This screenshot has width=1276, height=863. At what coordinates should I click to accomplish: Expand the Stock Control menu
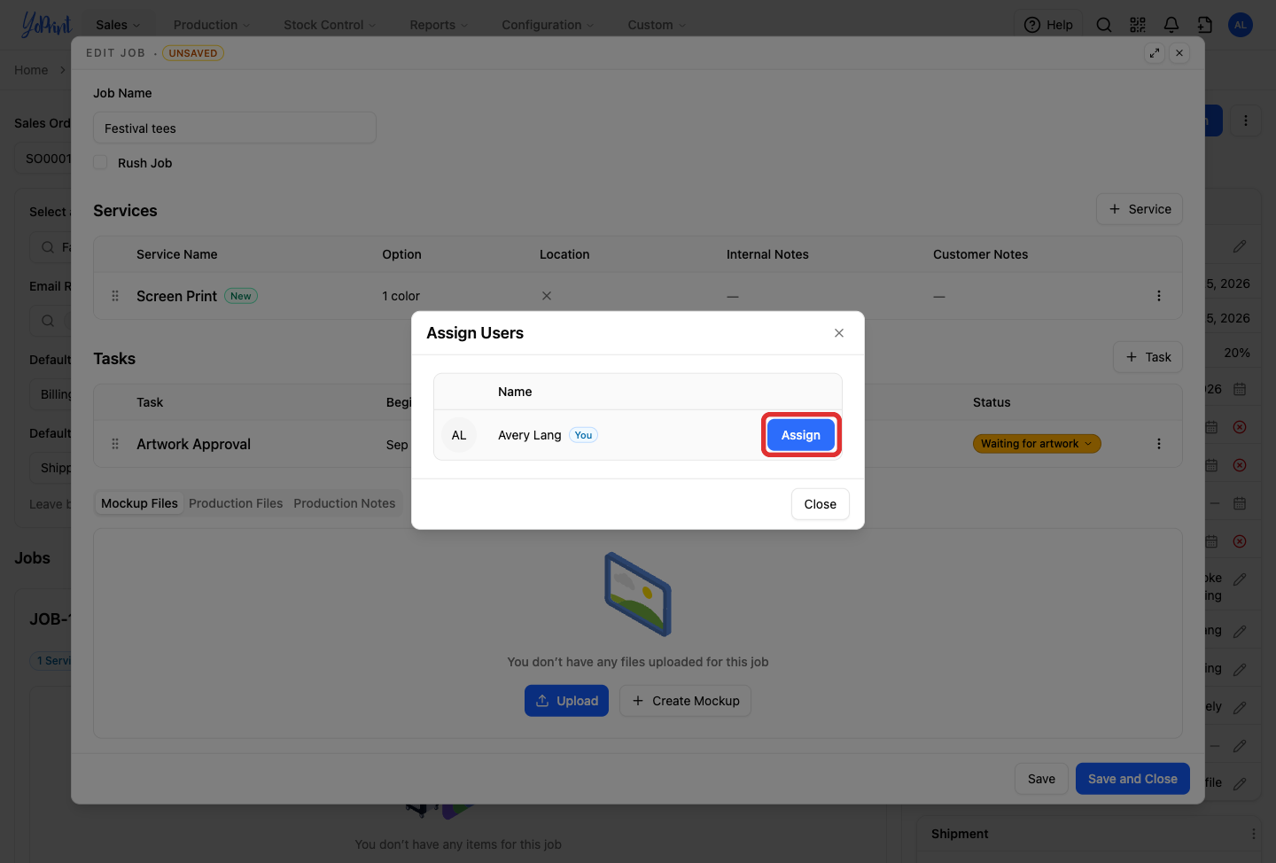tap(330, 25)
